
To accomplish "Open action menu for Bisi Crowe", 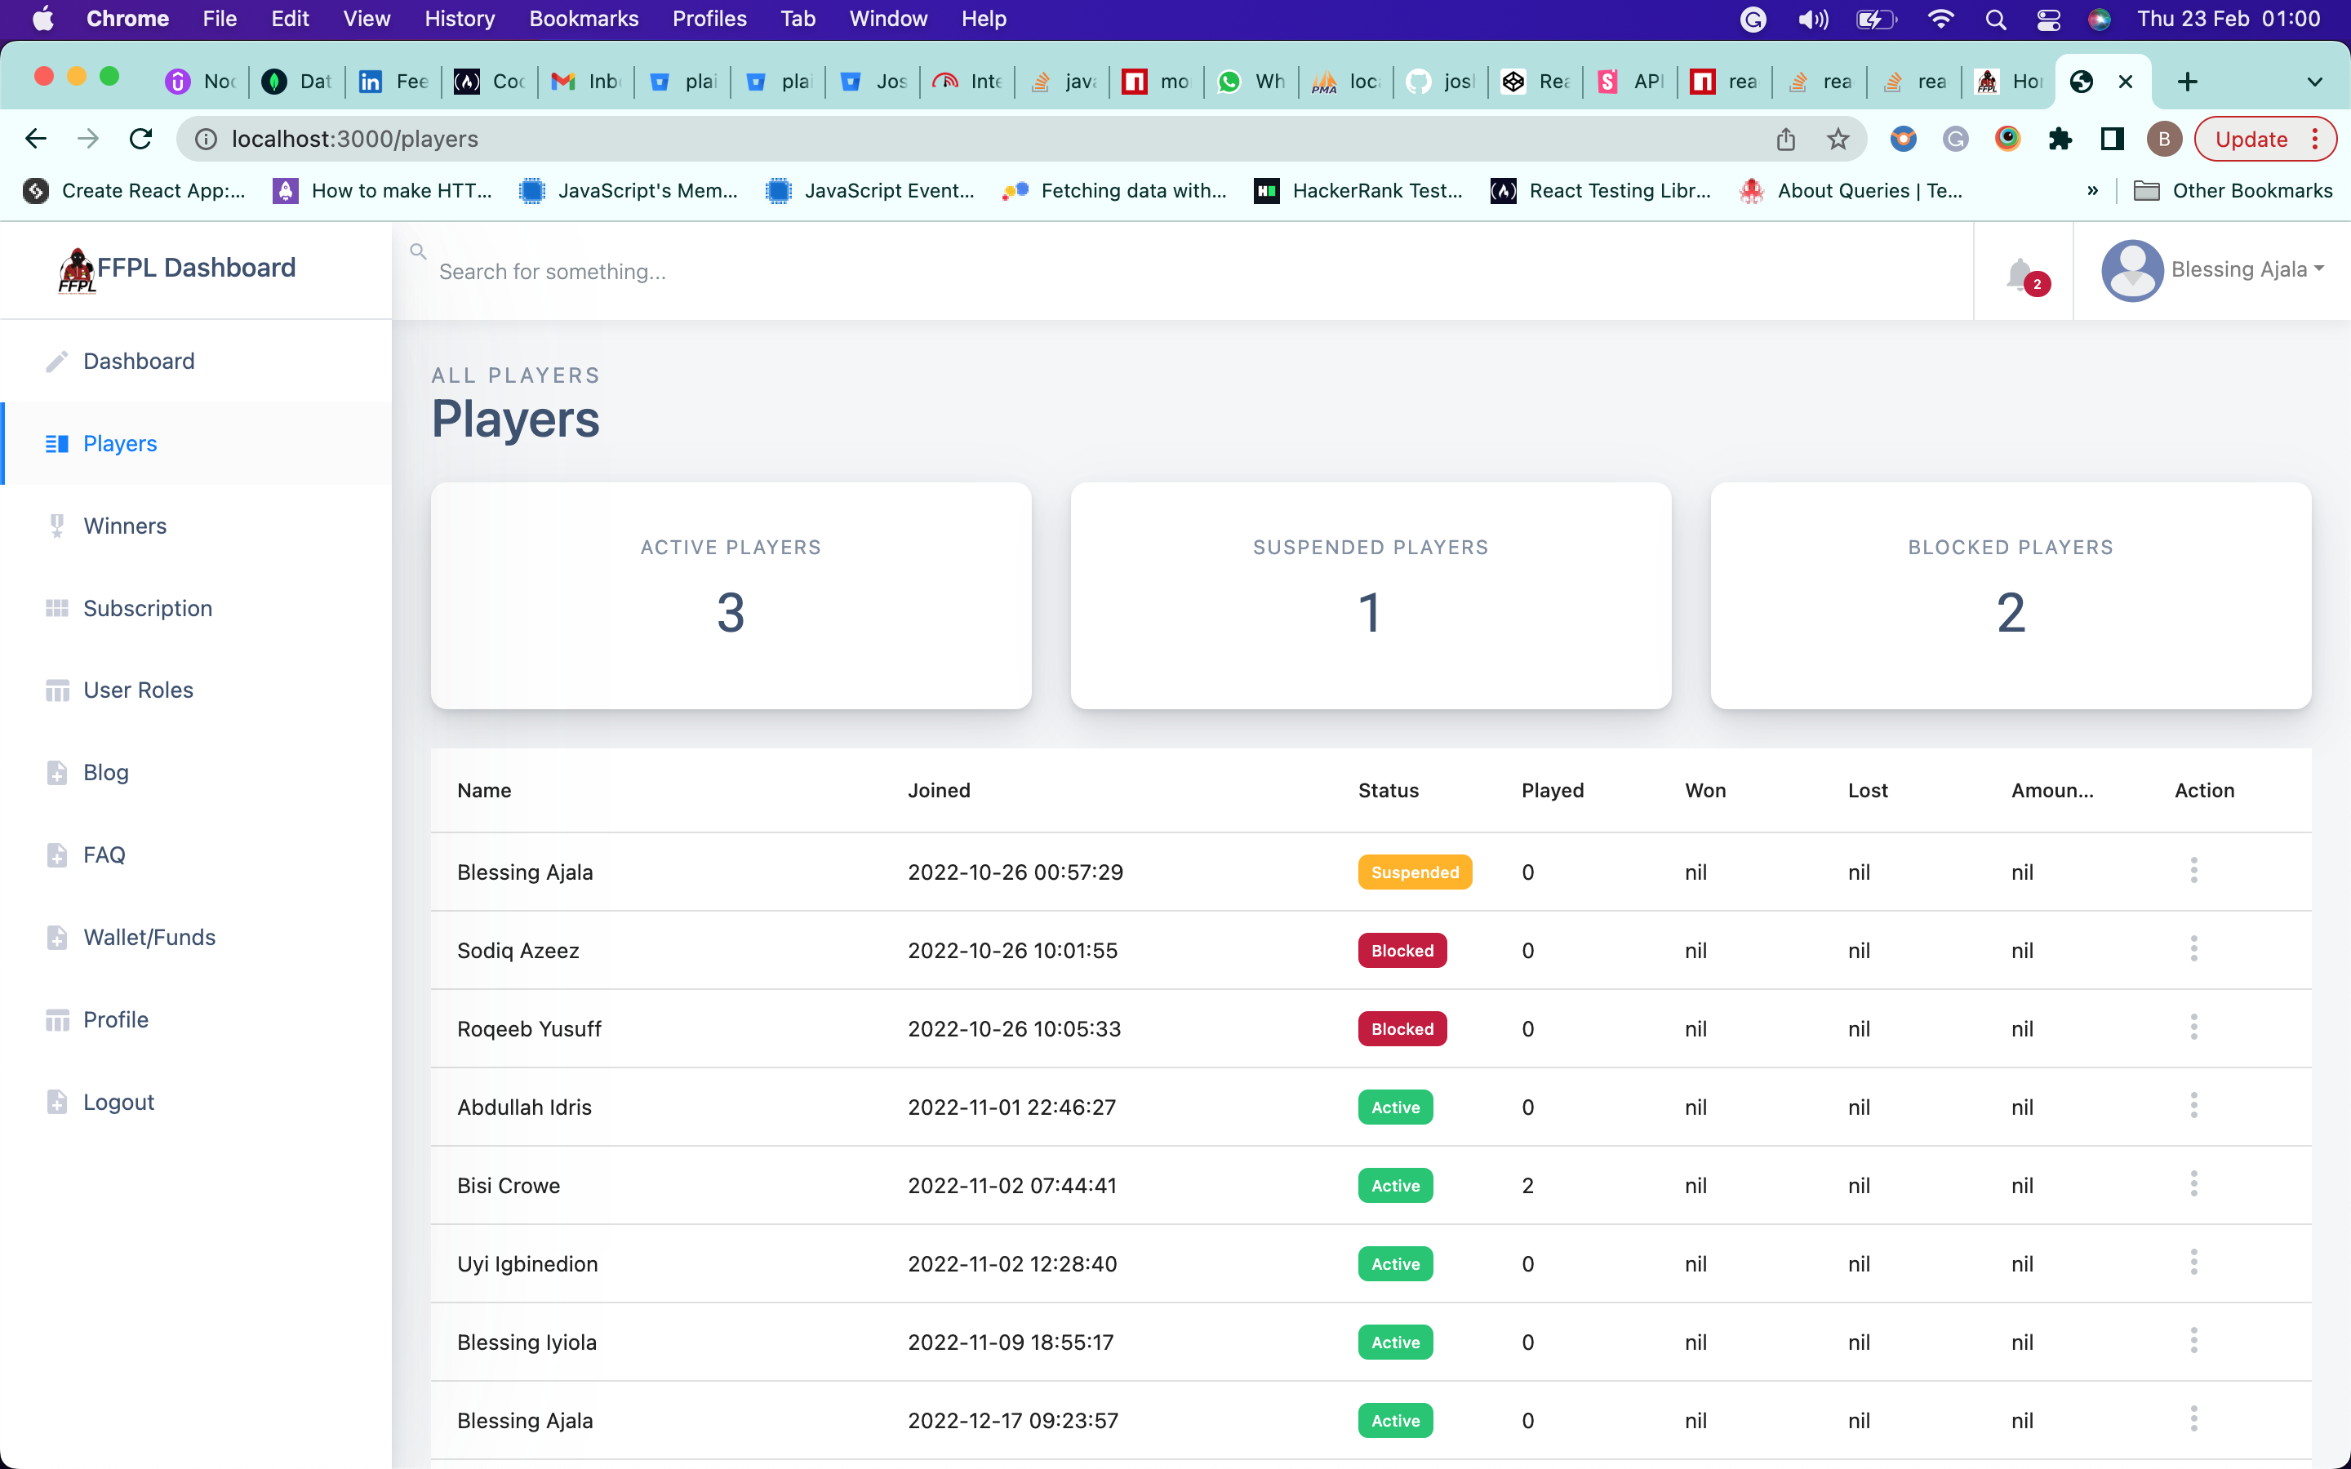I will pyautogui.click(x=2193, y=1184).
